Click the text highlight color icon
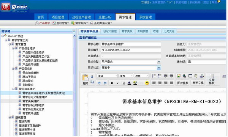 (135, 83)
